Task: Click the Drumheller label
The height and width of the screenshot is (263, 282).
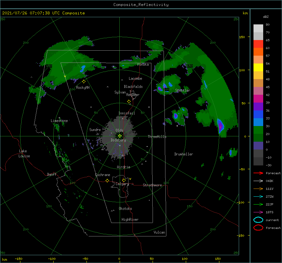Action: click(x=184, y=154)
